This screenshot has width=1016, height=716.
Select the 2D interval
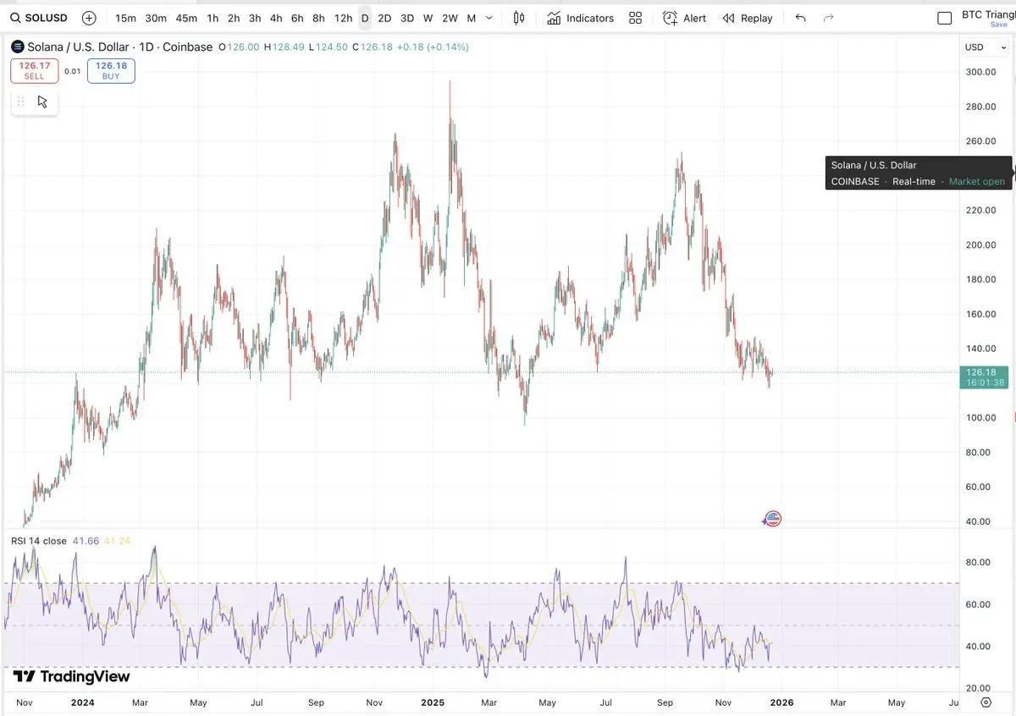pos(384,18)
